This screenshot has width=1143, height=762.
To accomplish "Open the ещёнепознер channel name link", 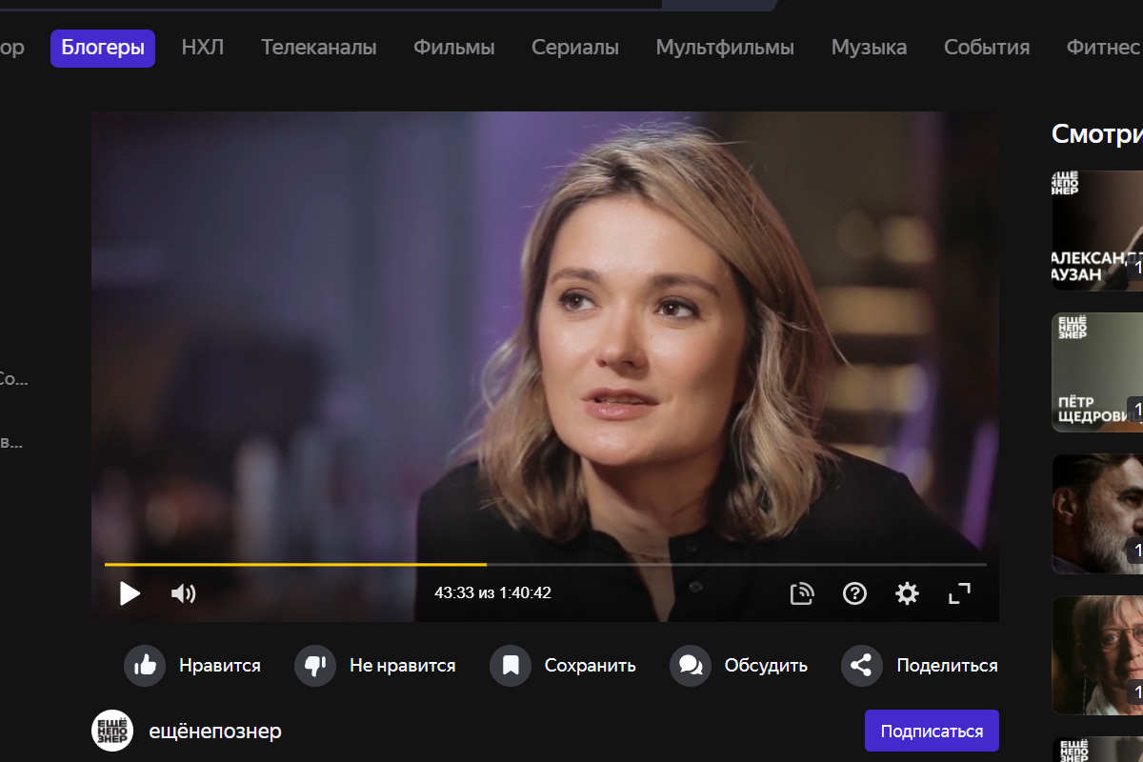I will tap(215, 732).
